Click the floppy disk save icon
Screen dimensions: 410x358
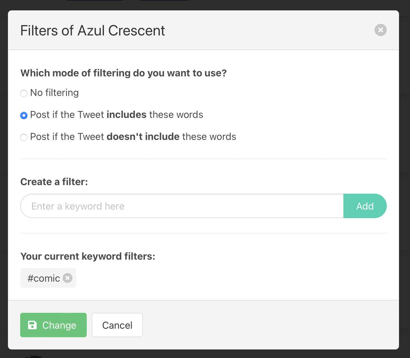pos(32,325)
